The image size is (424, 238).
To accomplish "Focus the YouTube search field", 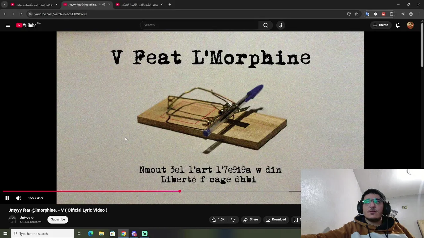I will 200,25.
